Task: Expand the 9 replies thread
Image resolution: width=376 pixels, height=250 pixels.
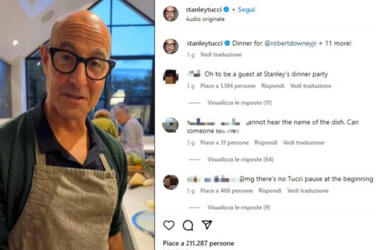Action: click(x=239, y=207)
